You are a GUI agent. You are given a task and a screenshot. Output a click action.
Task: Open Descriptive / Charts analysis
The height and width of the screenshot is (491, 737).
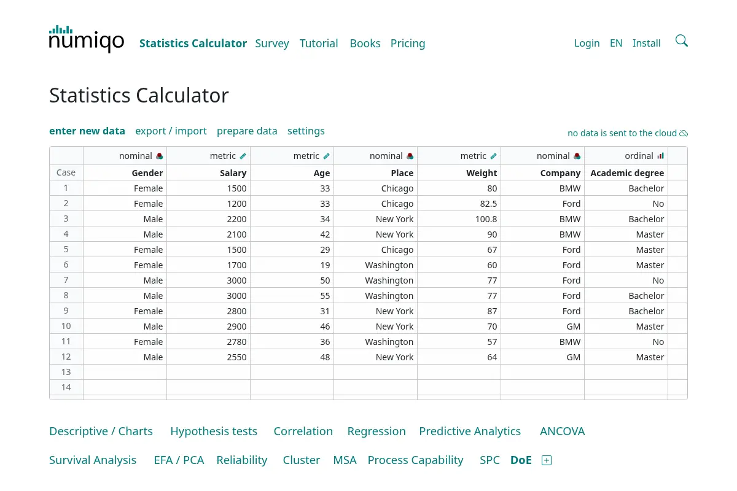tap(101, 431)
